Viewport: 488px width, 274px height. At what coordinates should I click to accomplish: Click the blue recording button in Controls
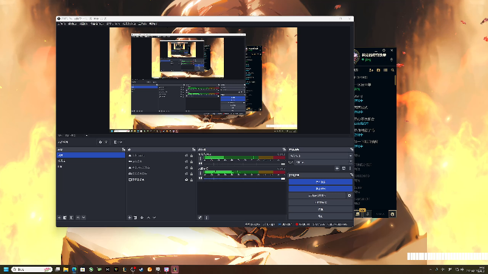pos(320,189)
